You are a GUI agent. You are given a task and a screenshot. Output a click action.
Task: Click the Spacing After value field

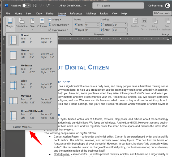[x=119, y=30]
